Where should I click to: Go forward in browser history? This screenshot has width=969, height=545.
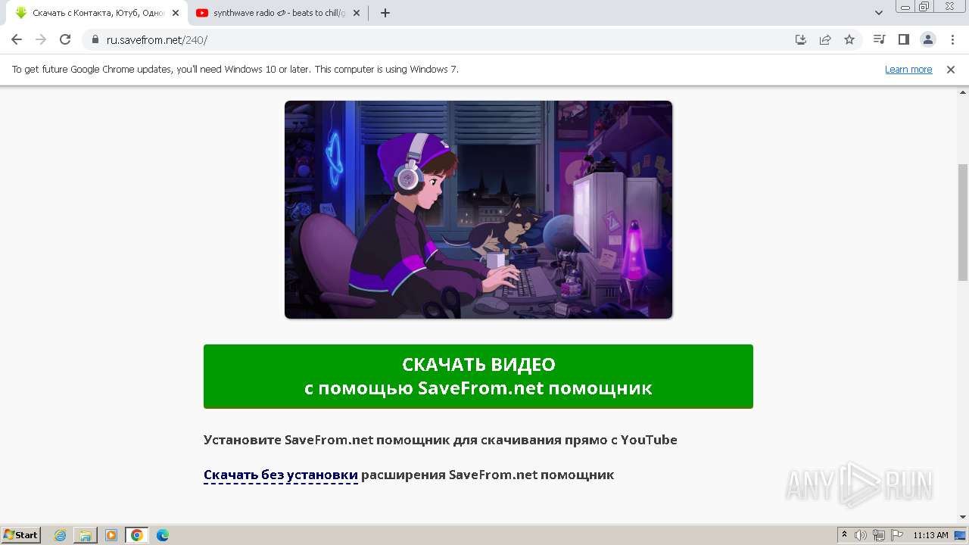tap(41, 39)
